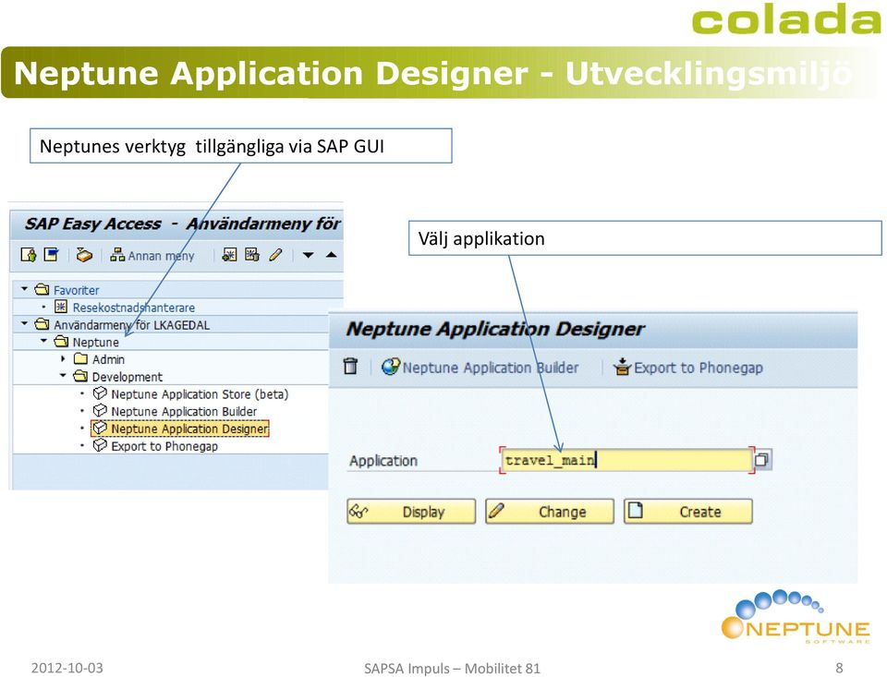Viewport: 887px width, 677px height.
Task: Click the Application input field
Action: tap(626, 460)
